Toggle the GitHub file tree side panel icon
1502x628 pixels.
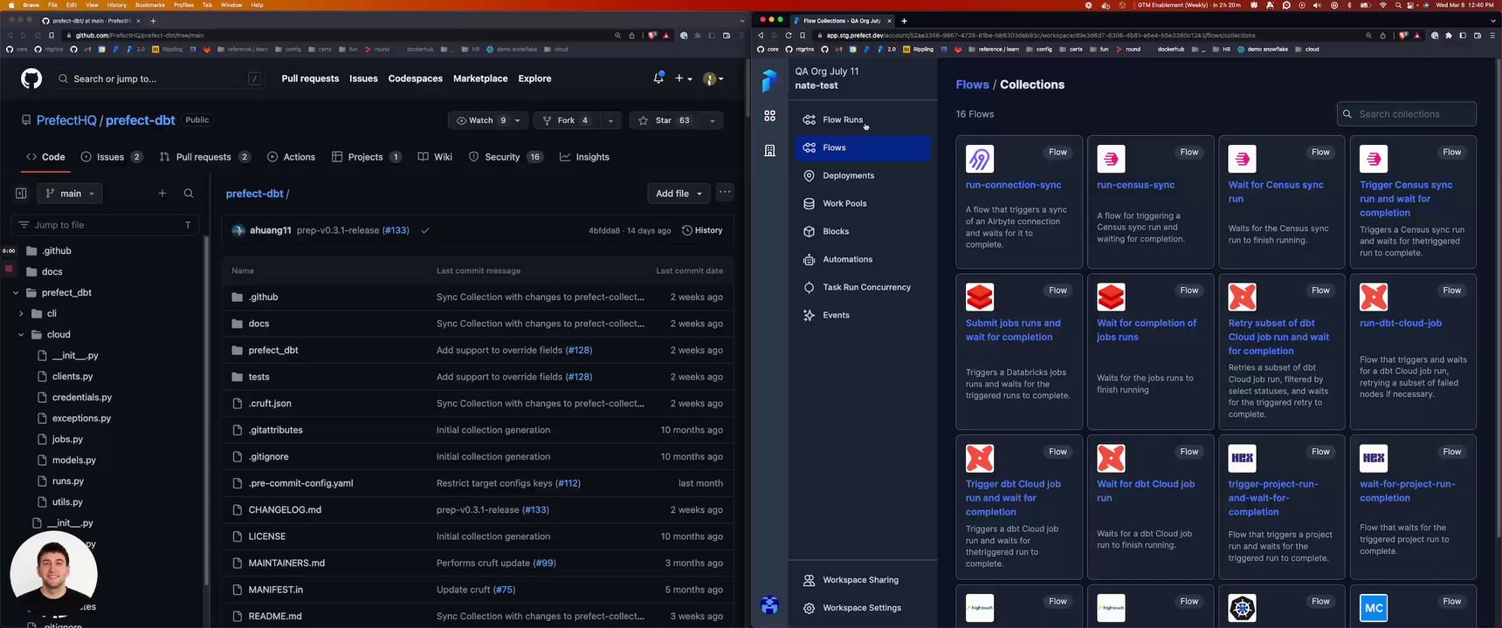(x=21, y=194)
